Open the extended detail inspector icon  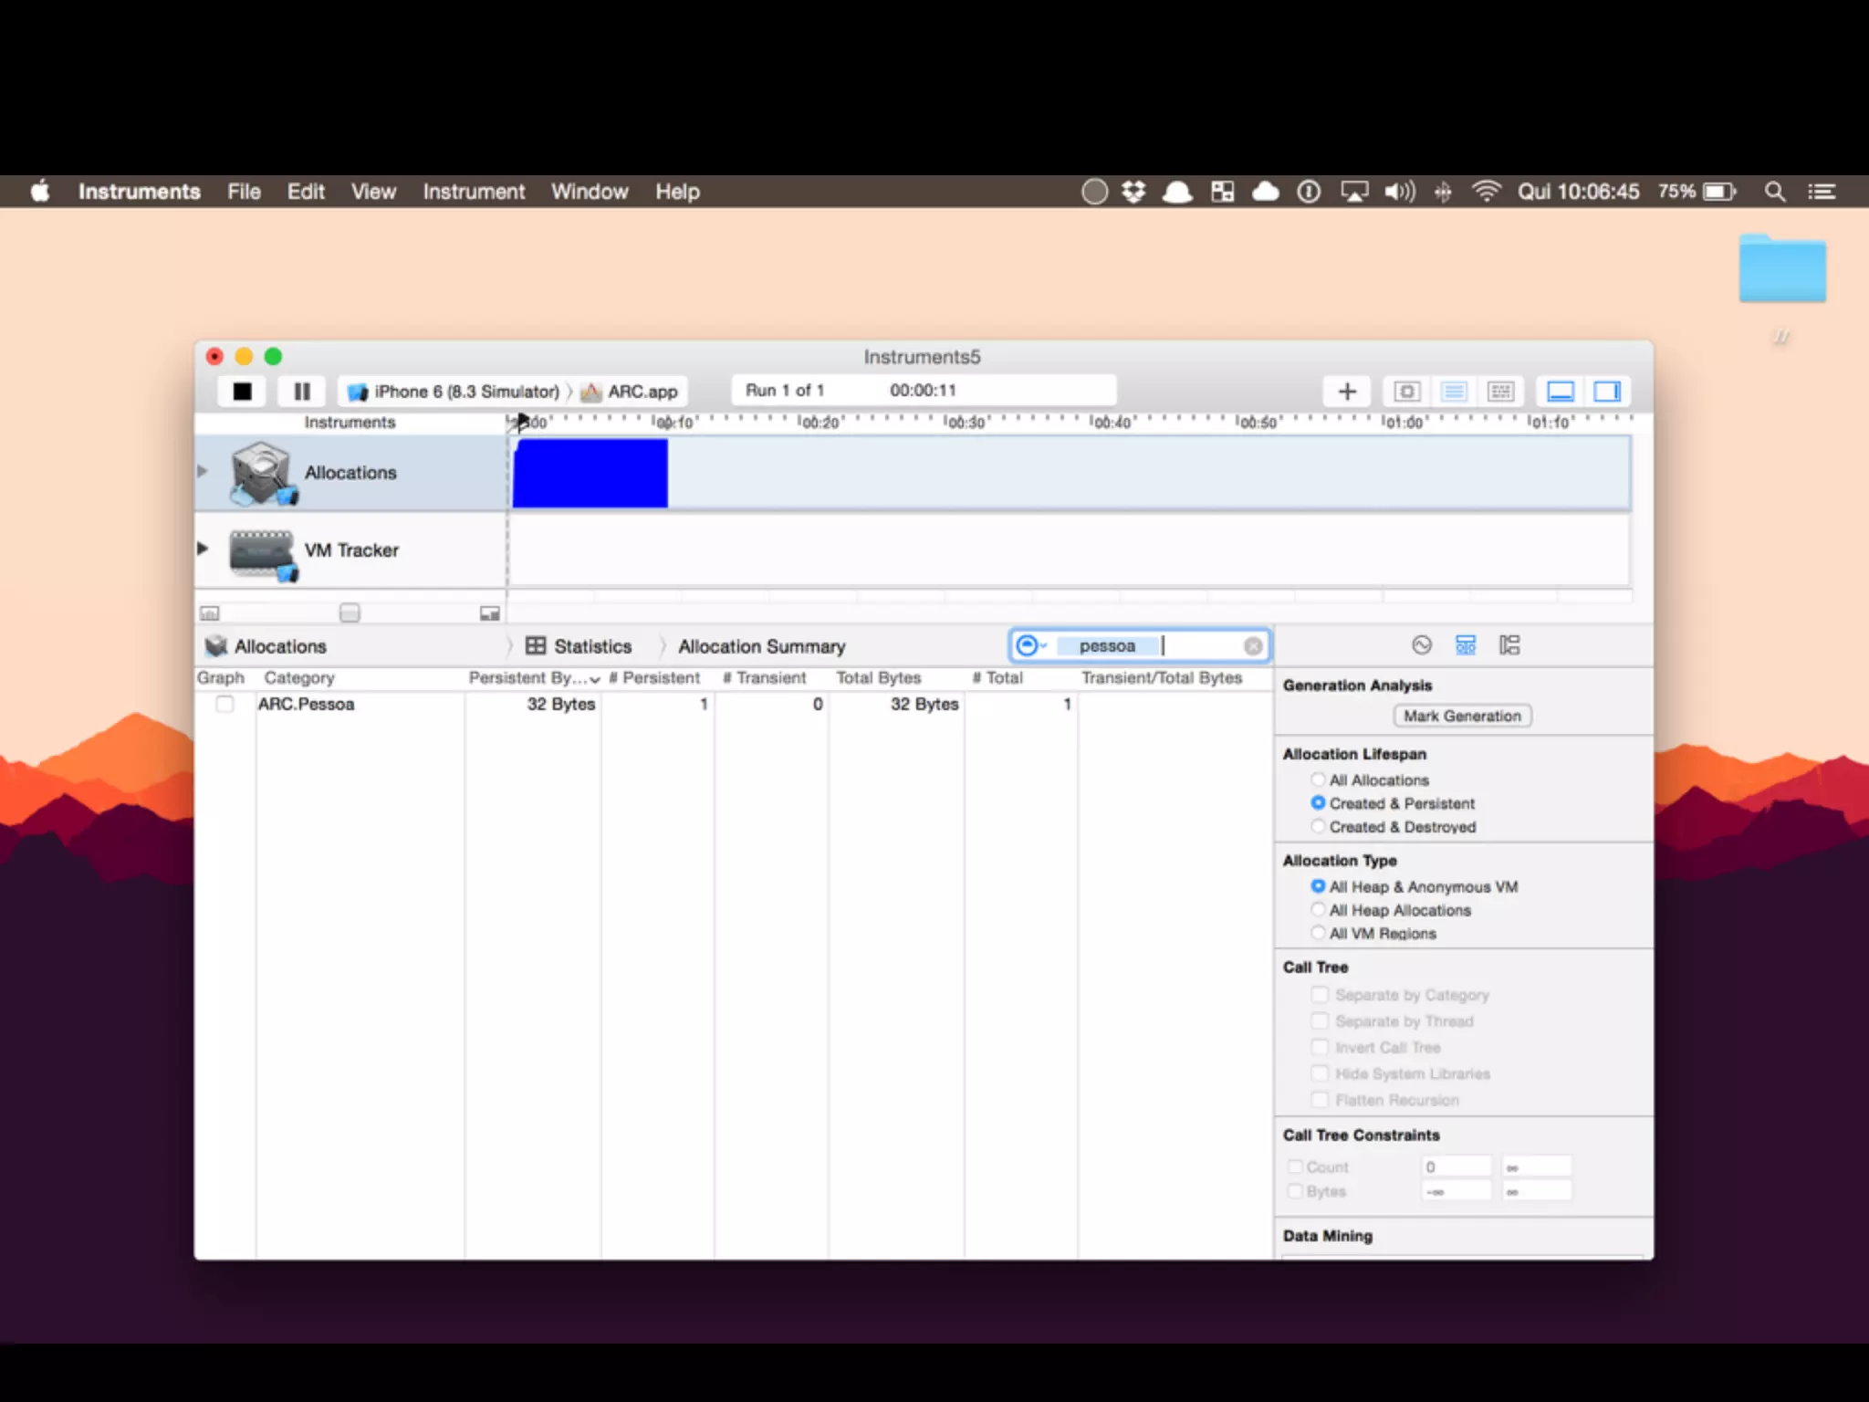click(x=1509, y=645)
